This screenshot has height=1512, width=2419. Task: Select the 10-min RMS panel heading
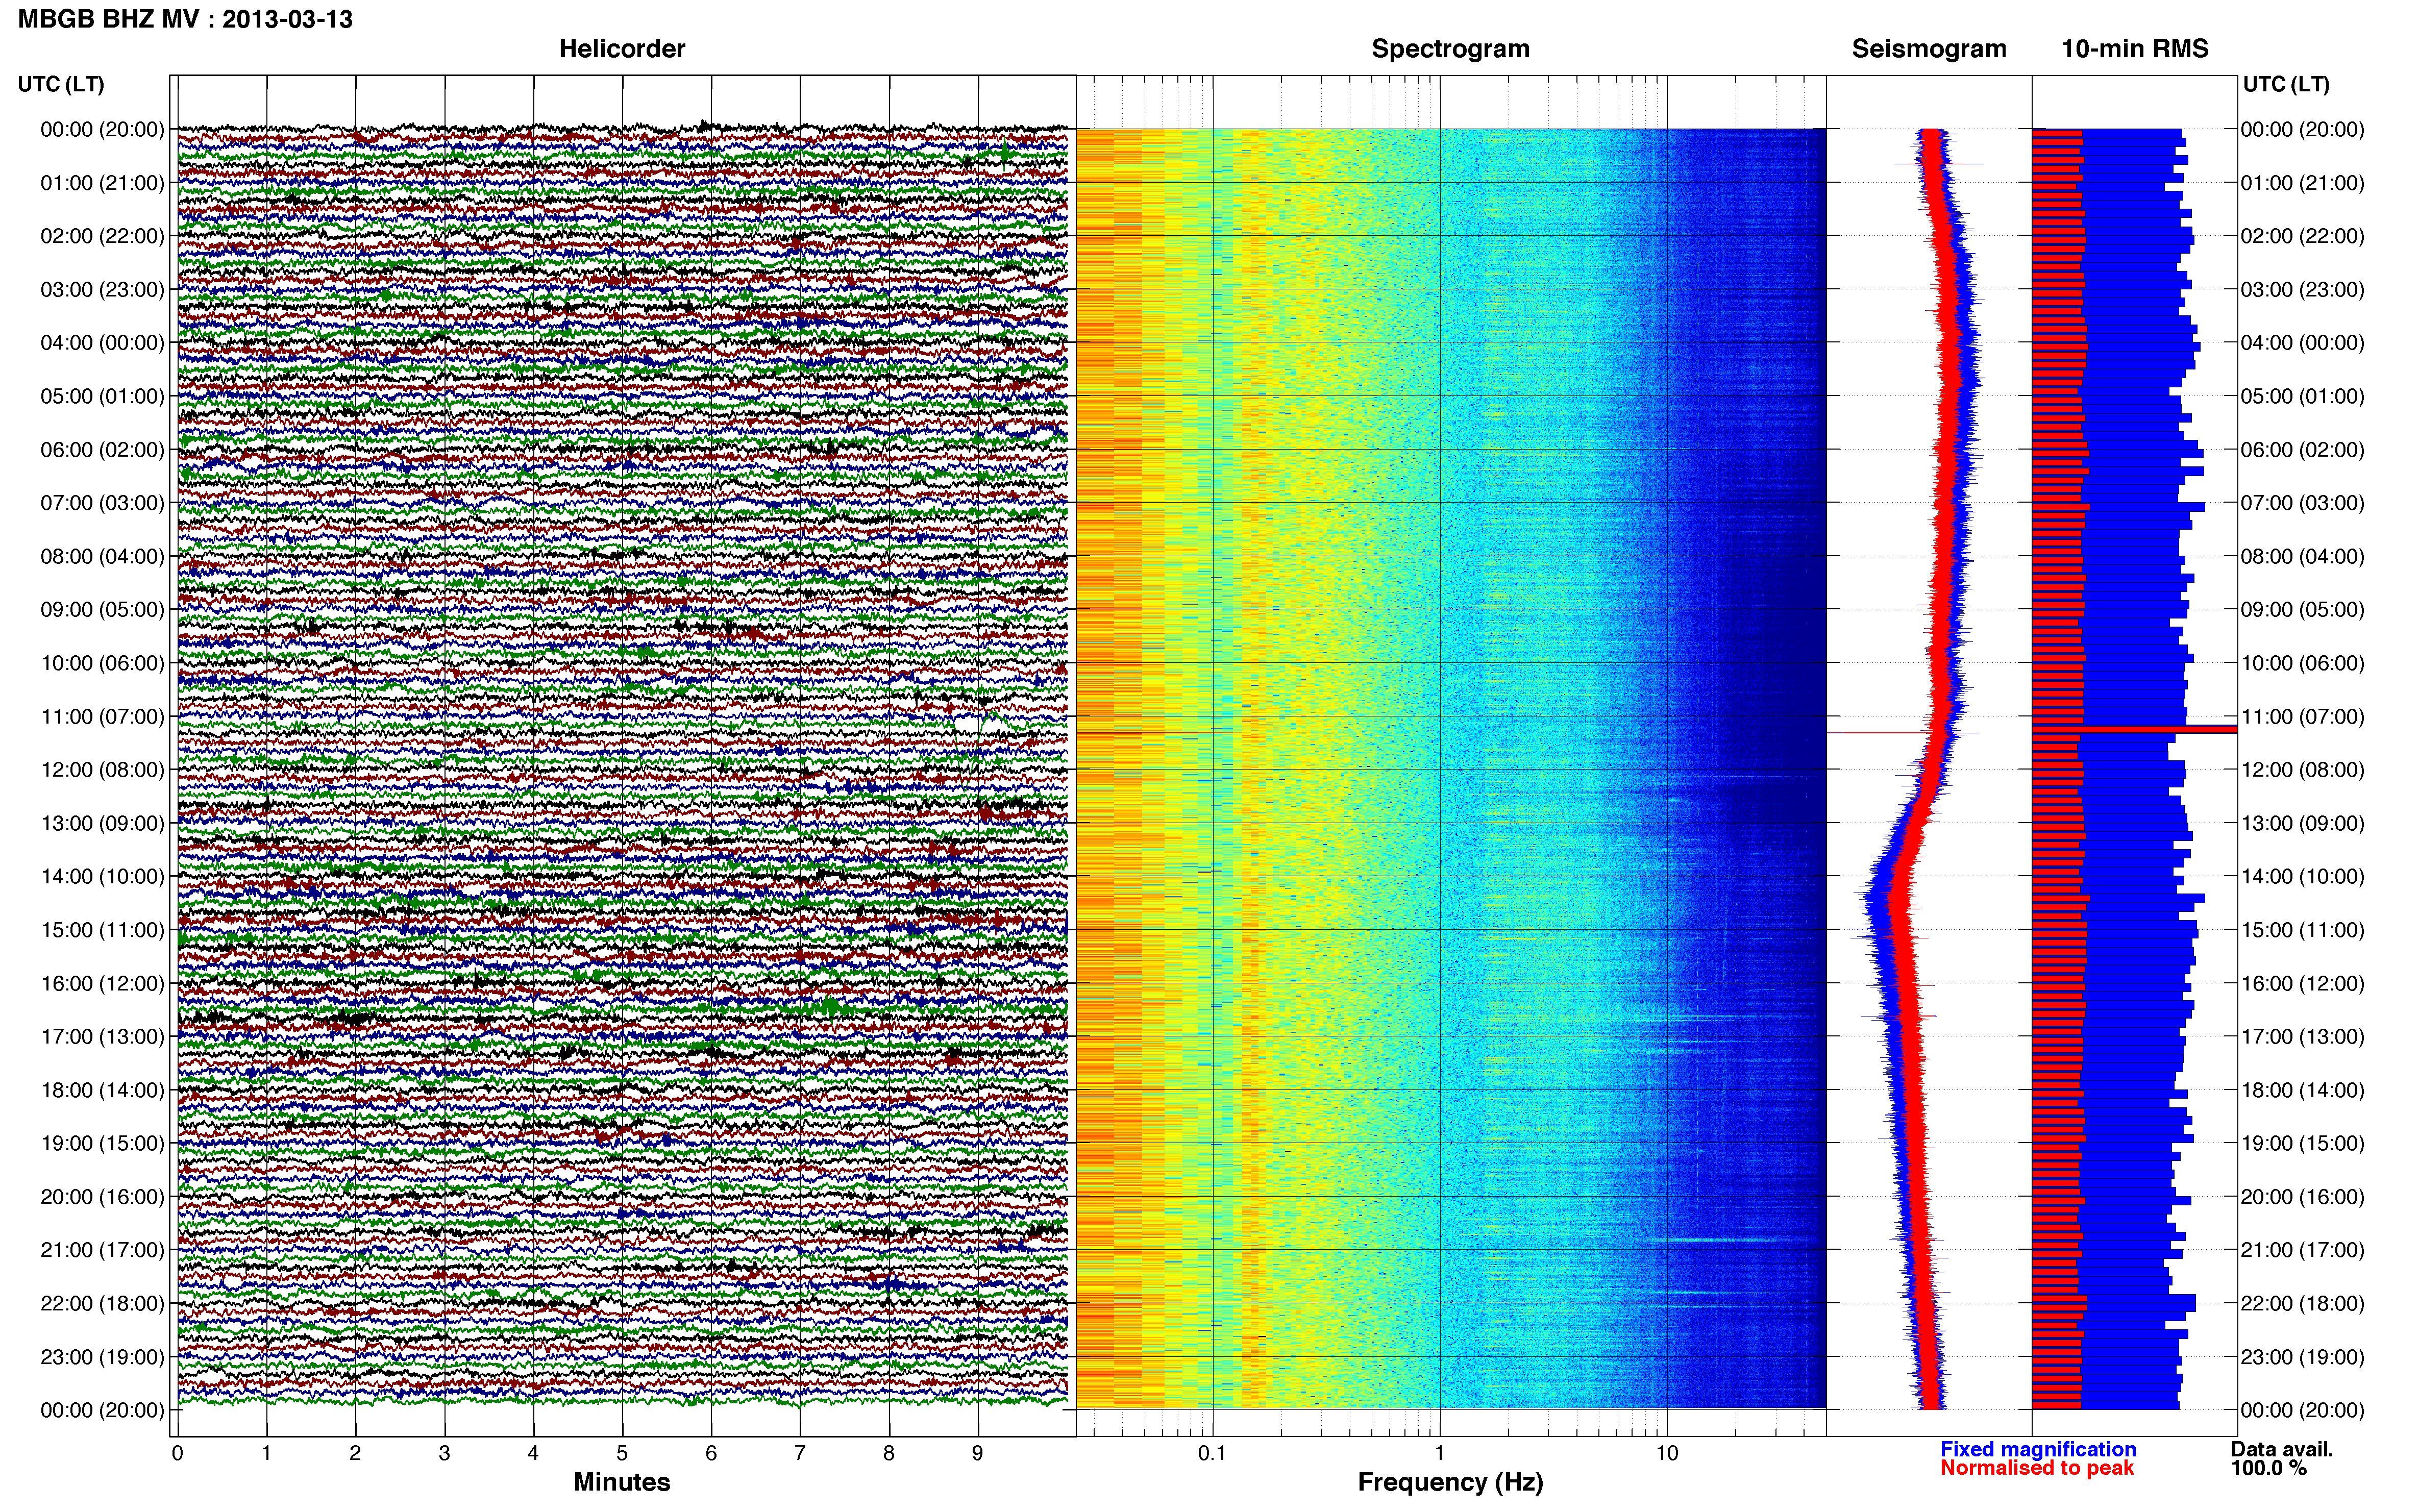2135,48
